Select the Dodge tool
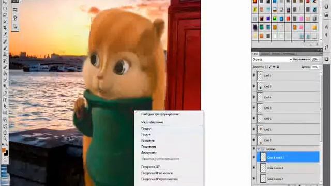This screenshot has width=331, height=186. pyautogui.click(x=5, y=86)
